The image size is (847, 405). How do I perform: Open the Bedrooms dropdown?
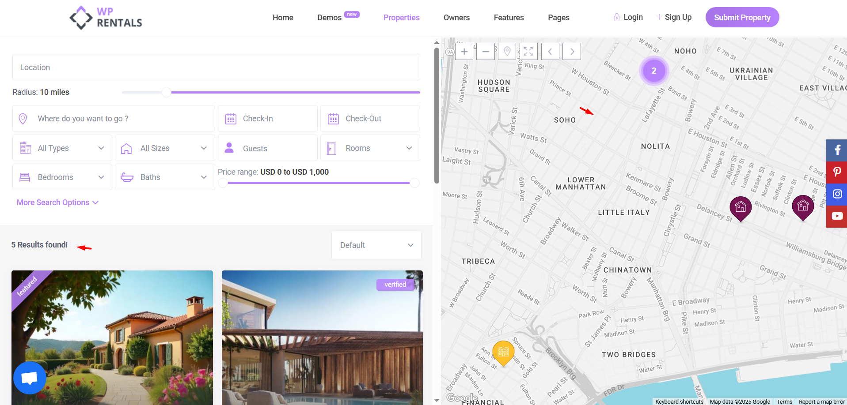click(62, 177)
